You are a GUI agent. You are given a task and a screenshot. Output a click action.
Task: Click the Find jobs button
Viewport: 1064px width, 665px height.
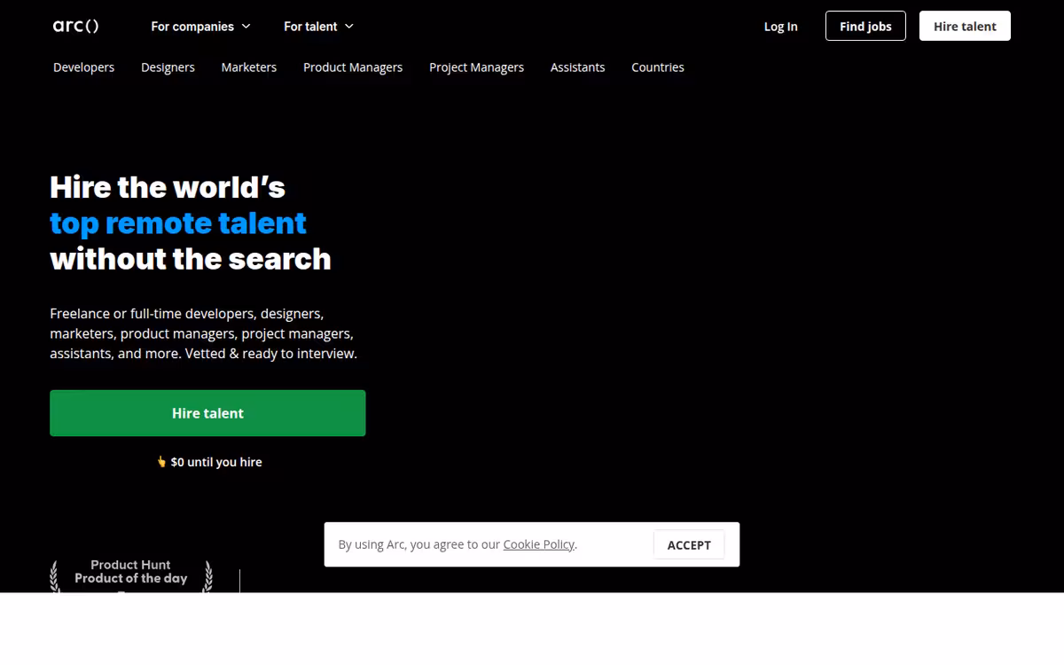point(865,26)
